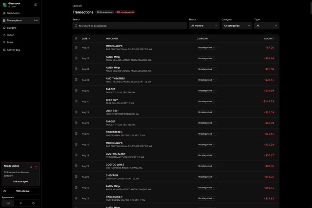Screen dimensions: 312x208
Task: Click the Rules filter icon
Action: [4, 42]
